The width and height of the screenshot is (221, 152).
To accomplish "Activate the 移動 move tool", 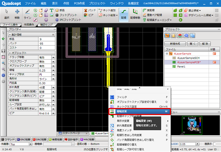I will pyautogui.click(x=17, y=14).
